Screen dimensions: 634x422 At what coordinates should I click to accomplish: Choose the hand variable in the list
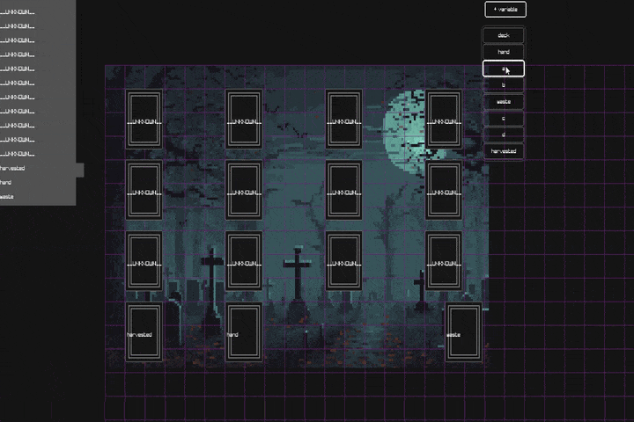click(504, 52)
